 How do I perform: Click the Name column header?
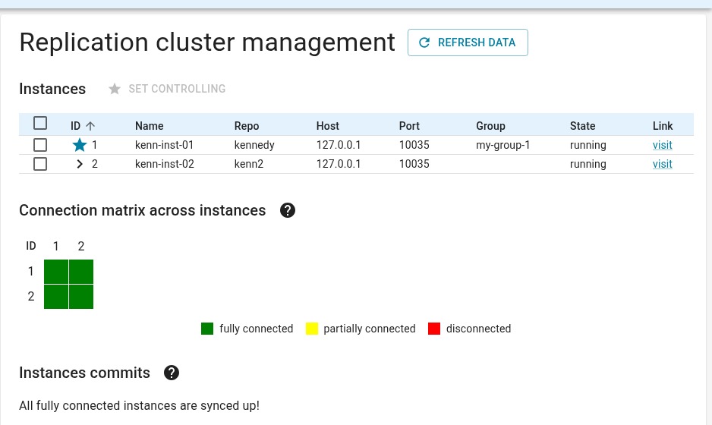(149, 126)
